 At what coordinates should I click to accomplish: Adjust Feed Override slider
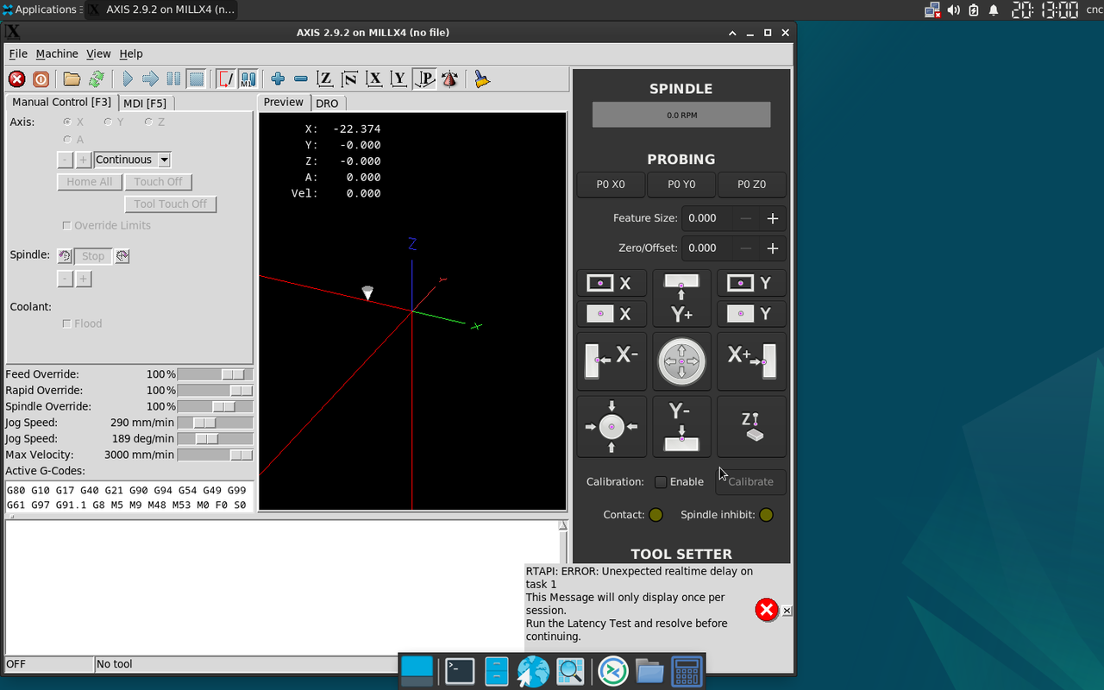[x=215, y=374]
